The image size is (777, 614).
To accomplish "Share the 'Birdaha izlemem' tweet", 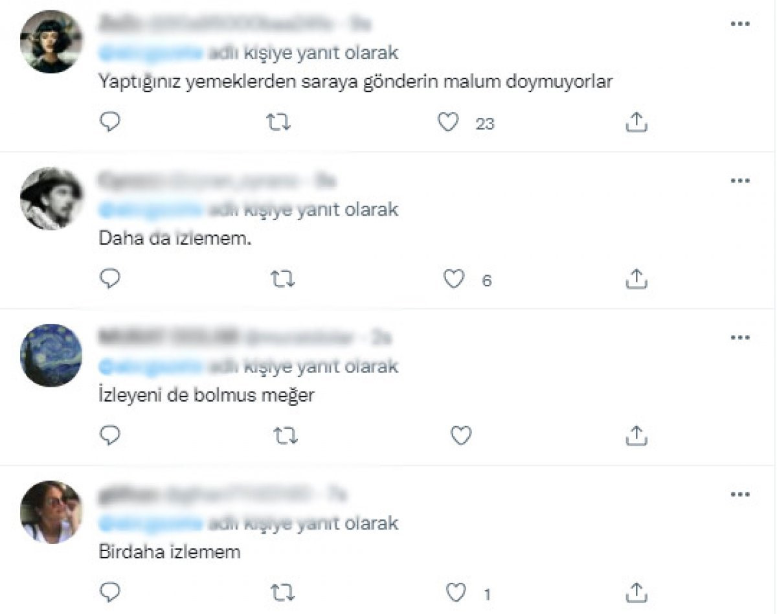I will point(636,592).
